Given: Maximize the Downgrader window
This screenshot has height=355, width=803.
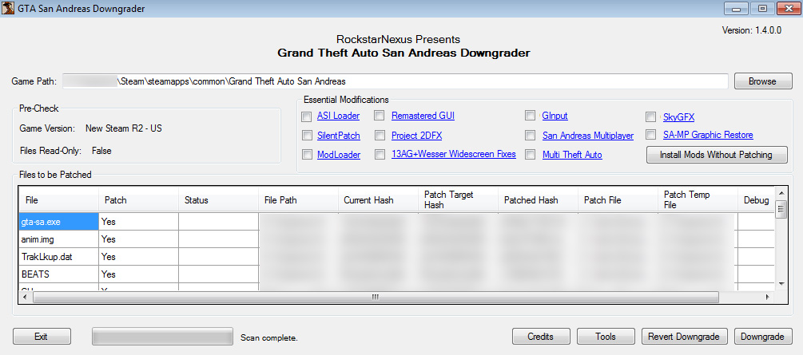Looking at the screenshot, I should pyautogui.click(x=762, y=8).
